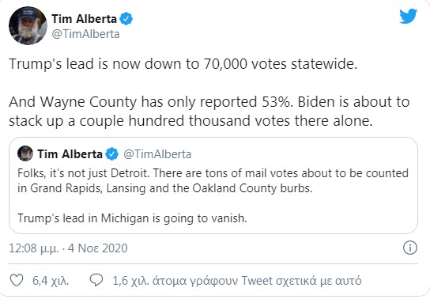Screen dimensions: 430x299
Task: Click small avatar in quoted tweet
Action: (25, 153)
